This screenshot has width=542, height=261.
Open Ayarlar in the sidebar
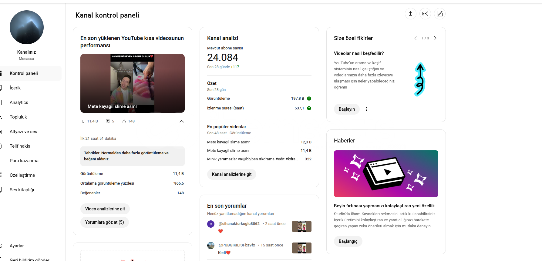(x=31, y=246)
